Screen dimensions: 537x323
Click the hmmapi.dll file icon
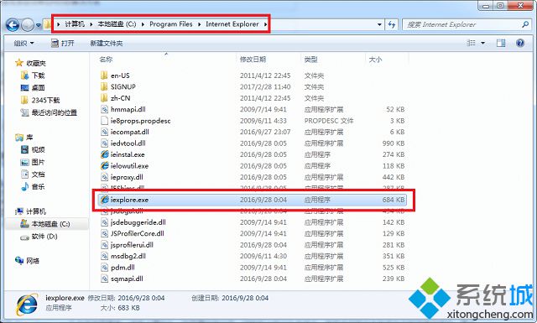[x=104, y=109]
